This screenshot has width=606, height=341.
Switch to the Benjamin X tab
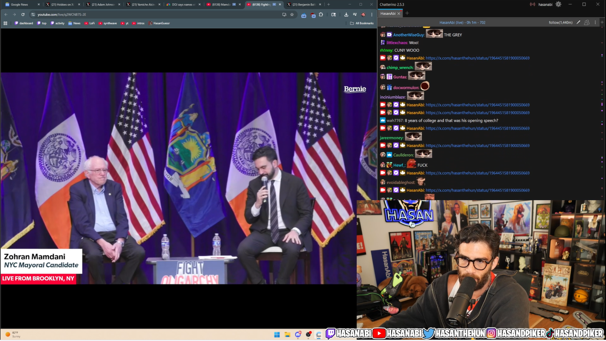pos(304,4)
